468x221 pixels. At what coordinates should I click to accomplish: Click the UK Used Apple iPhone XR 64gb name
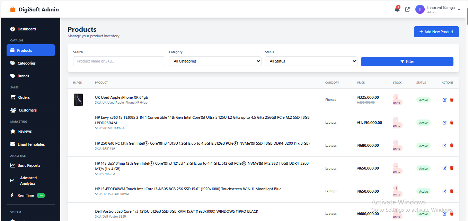click(x=122, y=97)
